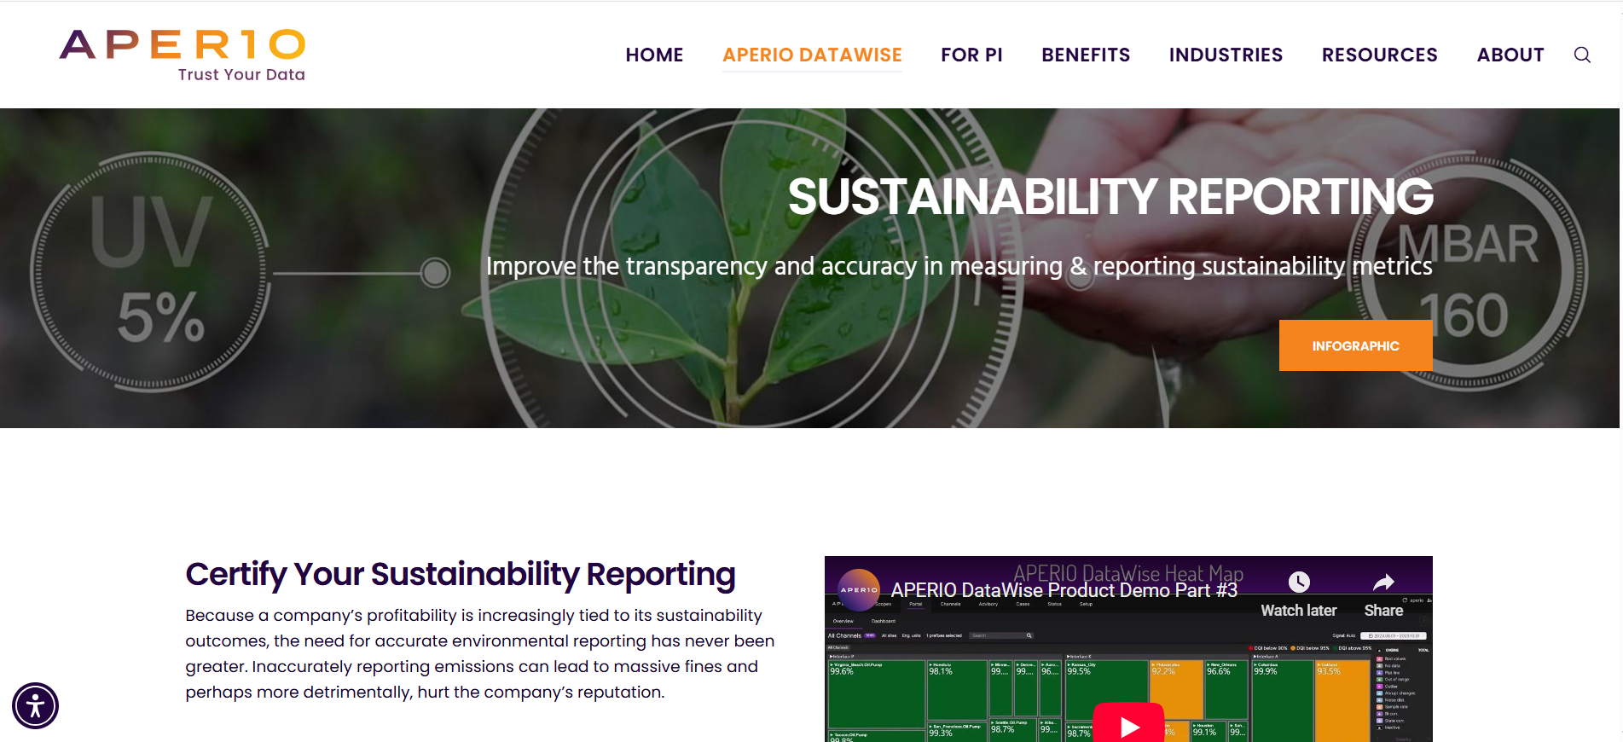Click the 'Because a company's profitability' paragraph
The height and width of the screenshot is (742, 1623).
(480, 653)
